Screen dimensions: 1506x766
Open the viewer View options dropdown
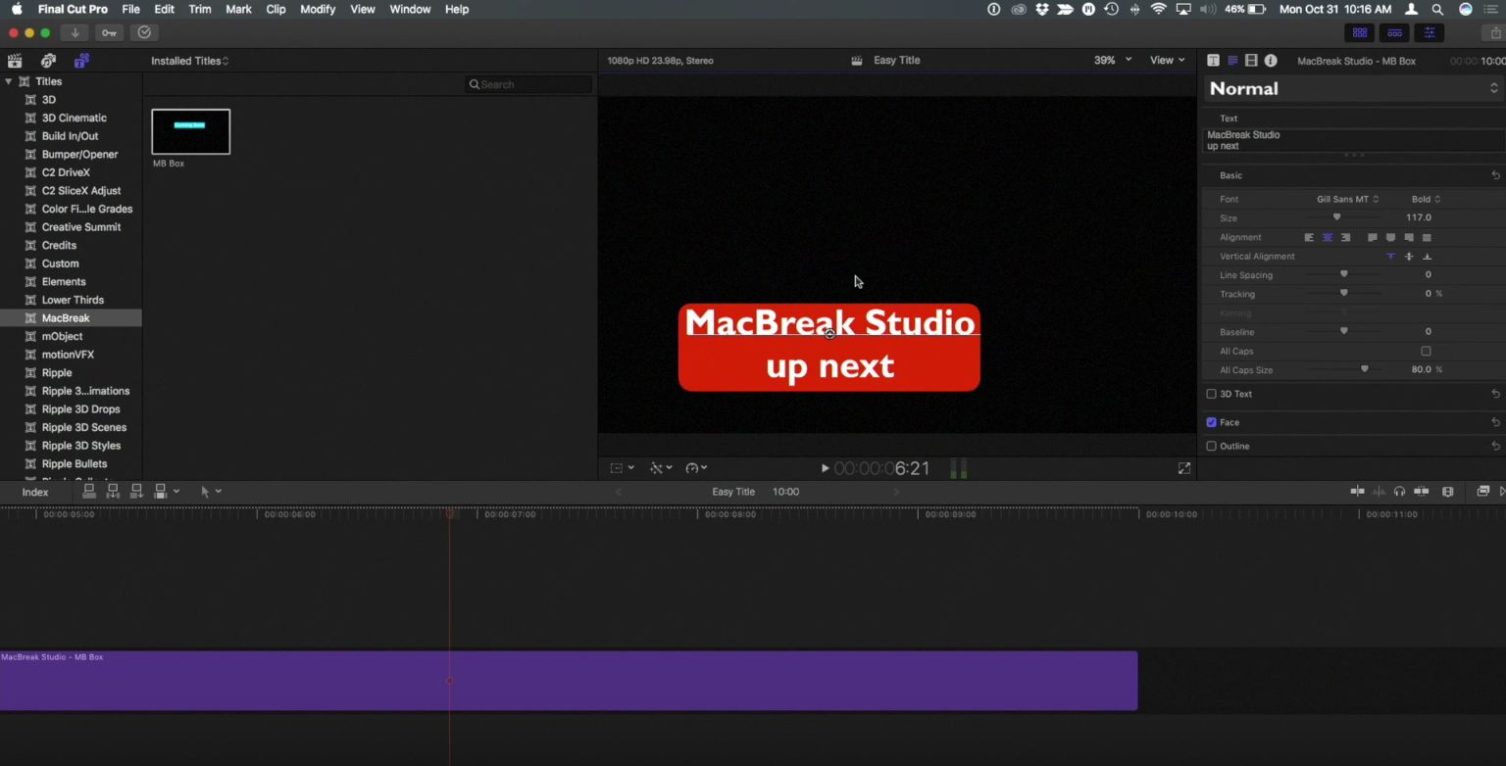[1167, 60]
